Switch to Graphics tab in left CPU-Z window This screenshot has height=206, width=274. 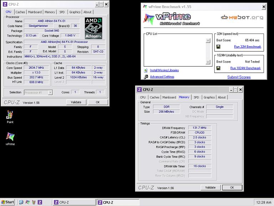tap(75, 12)
